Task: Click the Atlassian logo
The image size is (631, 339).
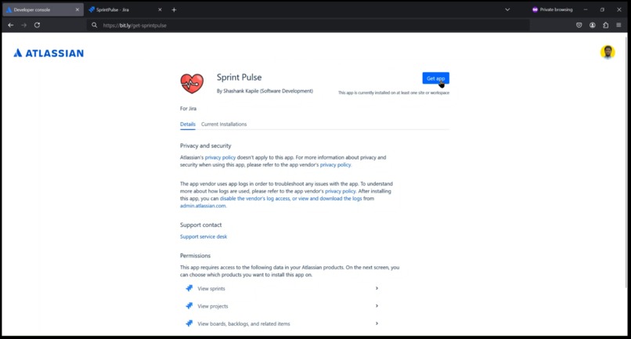Action: tap(49, 52)
